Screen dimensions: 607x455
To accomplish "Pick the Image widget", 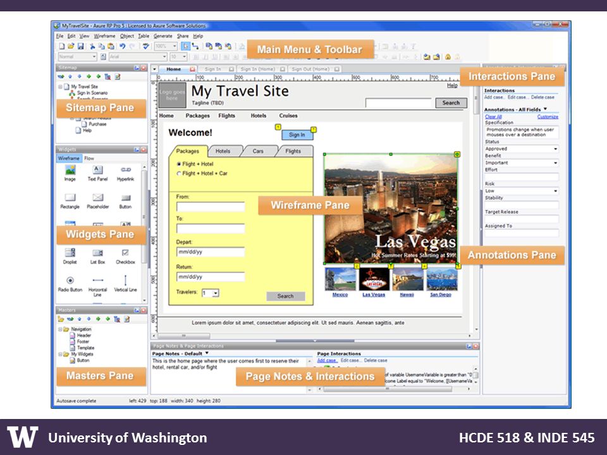I will pyautogui.click(x=70, y=173).
